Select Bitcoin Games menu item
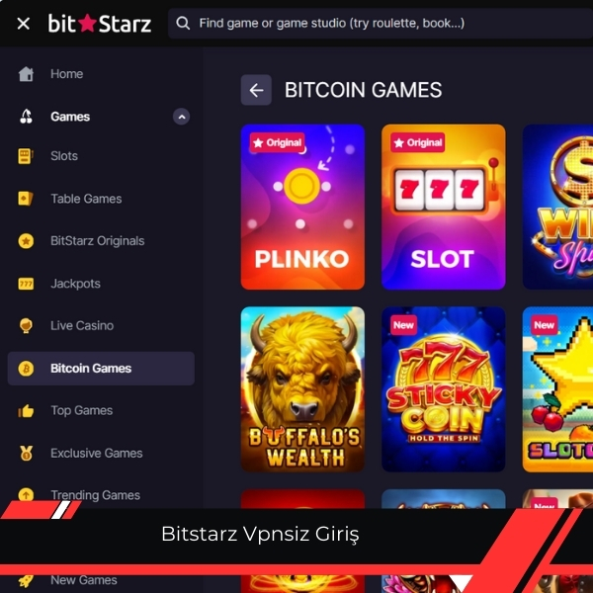The height and width of the screenshot is (593, 593). click(101, 369)
